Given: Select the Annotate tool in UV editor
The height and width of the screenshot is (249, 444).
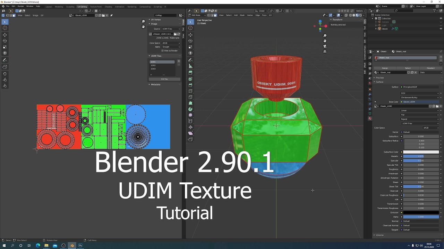Looking at the screenshot, I should tap(5, 60).
